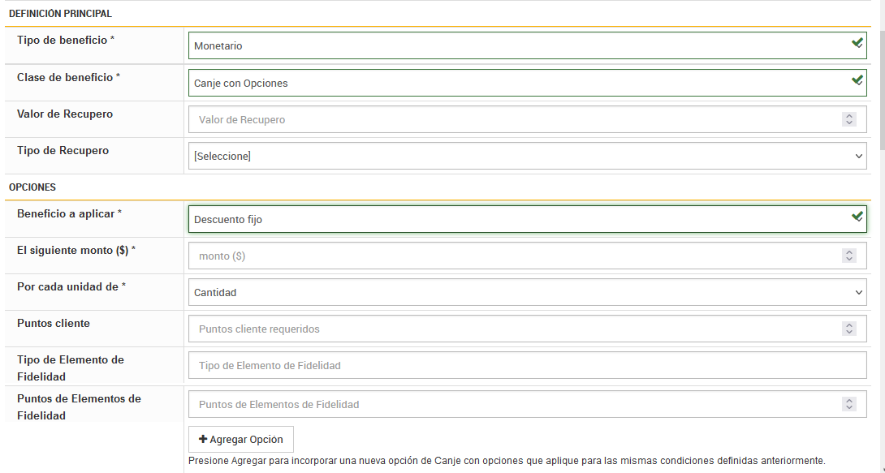Screen dimensions: 885x473
Task: Click the Valor de Recupero spinner arrows
Action: click(849, 119)
